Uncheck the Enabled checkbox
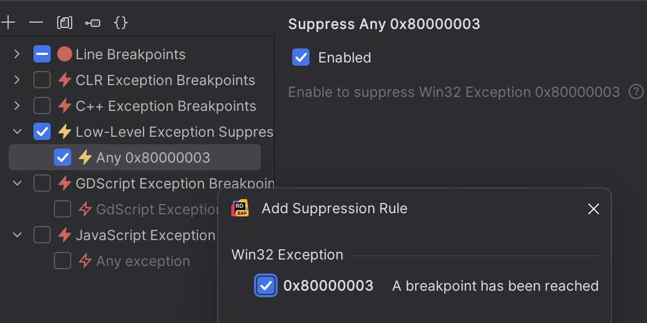The height and width of the screenshot is (323, 647). coord(301,57)
